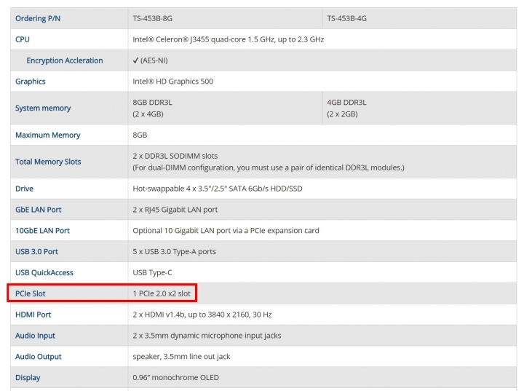Click the System memory label
524x391 pixels.
43,108
